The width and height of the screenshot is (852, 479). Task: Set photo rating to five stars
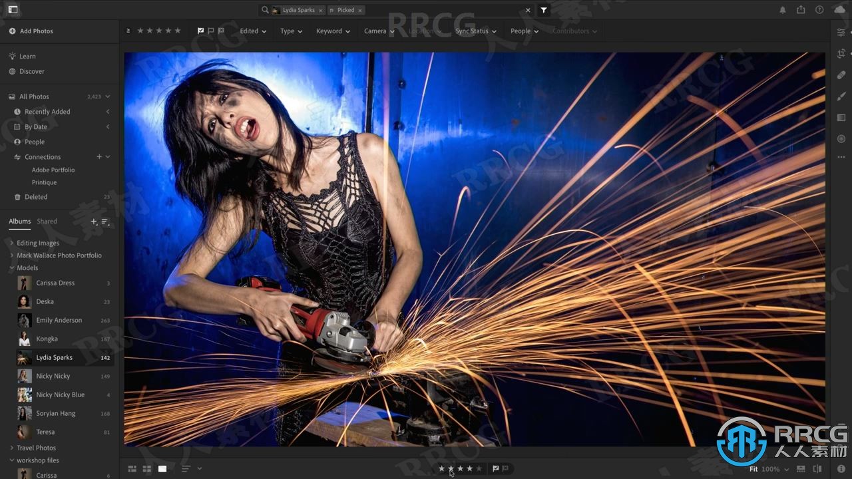pos(479,468)
